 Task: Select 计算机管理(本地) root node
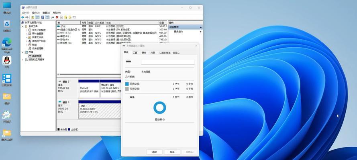33,22
